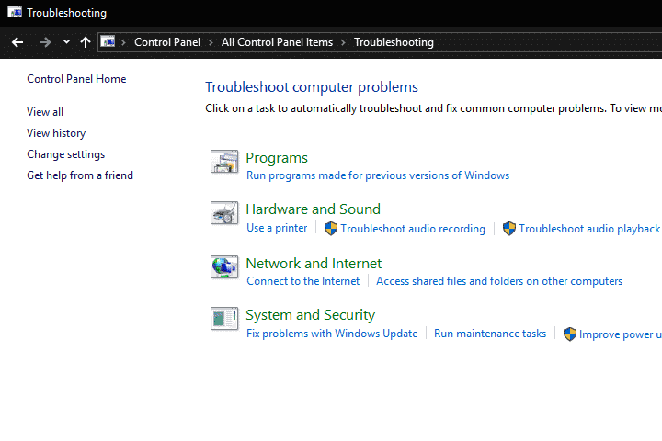This screenshot has height=441, width=662.
Task: Click the forward navigation arrow
Action: pos(45,42)
